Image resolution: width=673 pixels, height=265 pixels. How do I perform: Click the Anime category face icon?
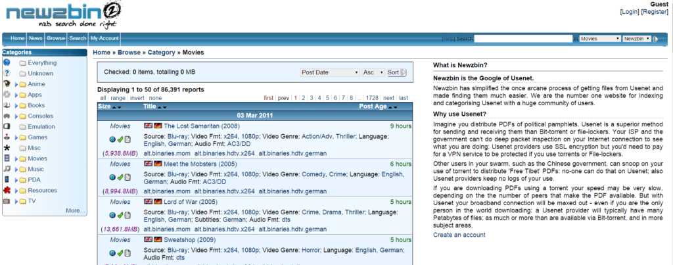coord(7,84)
